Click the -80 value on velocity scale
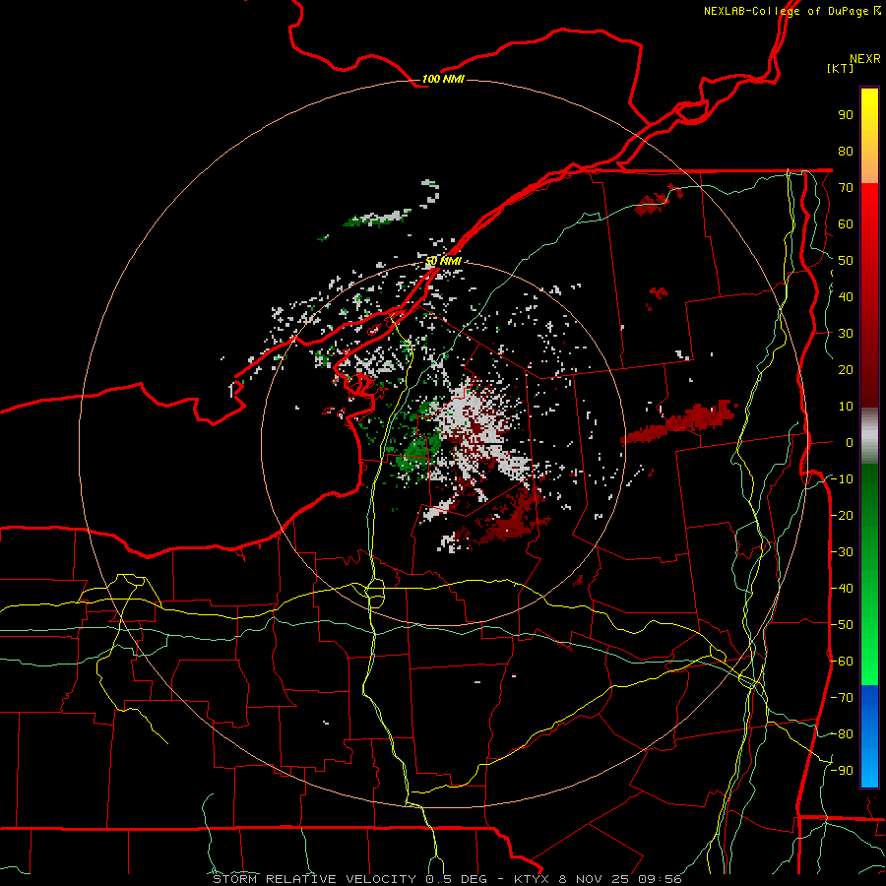 tap(842, 734)
